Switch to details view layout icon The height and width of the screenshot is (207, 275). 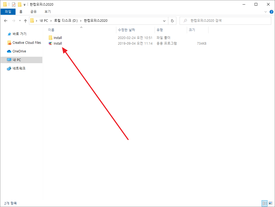(264, 203)
